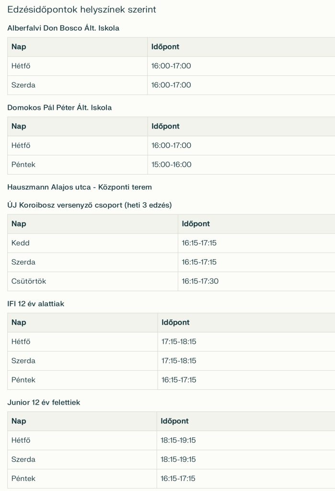
Task: Click the "Edzésidőpontok helyszínek szerint" page heading
Action: tap(81, 10)
